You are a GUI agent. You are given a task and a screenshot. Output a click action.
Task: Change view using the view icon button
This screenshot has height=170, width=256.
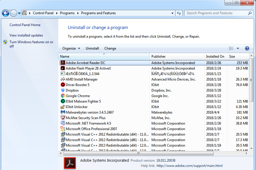[x=231, y=48]
